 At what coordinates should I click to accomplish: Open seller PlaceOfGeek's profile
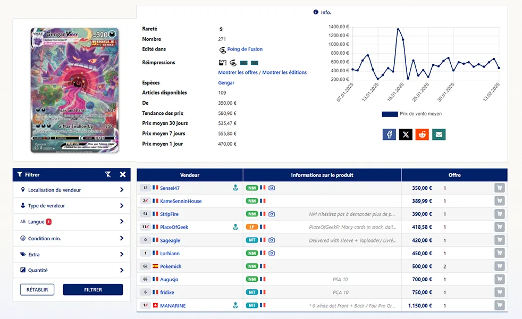tap(174, 227)
